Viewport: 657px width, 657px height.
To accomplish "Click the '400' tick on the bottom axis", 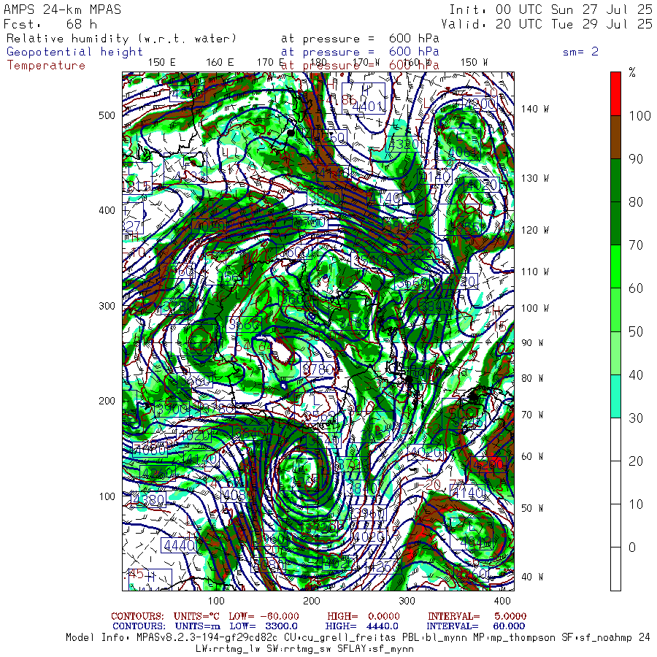I will click(502, 601).
